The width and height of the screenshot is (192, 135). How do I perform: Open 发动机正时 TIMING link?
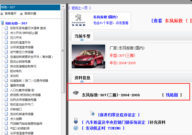click(103, 128)
